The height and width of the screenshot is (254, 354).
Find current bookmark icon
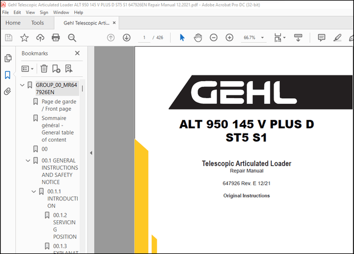click(x=69, y=68)
